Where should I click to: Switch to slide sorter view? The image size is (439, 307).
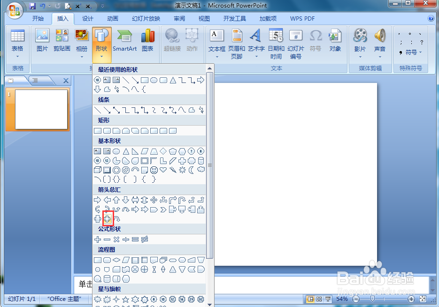coord(319,299)
